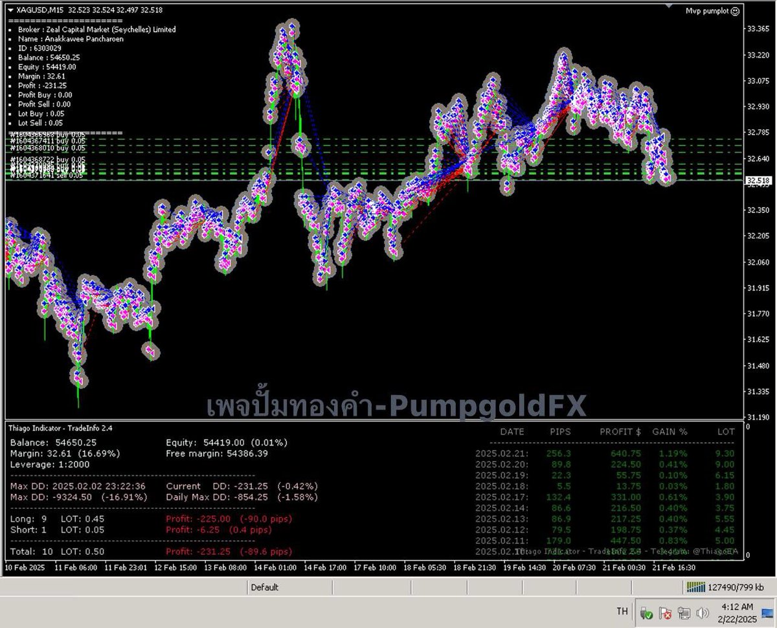This screenshot has height=628, width=777.
Task: Click the Lot Buy : 0.05 line
Action: 40,113
